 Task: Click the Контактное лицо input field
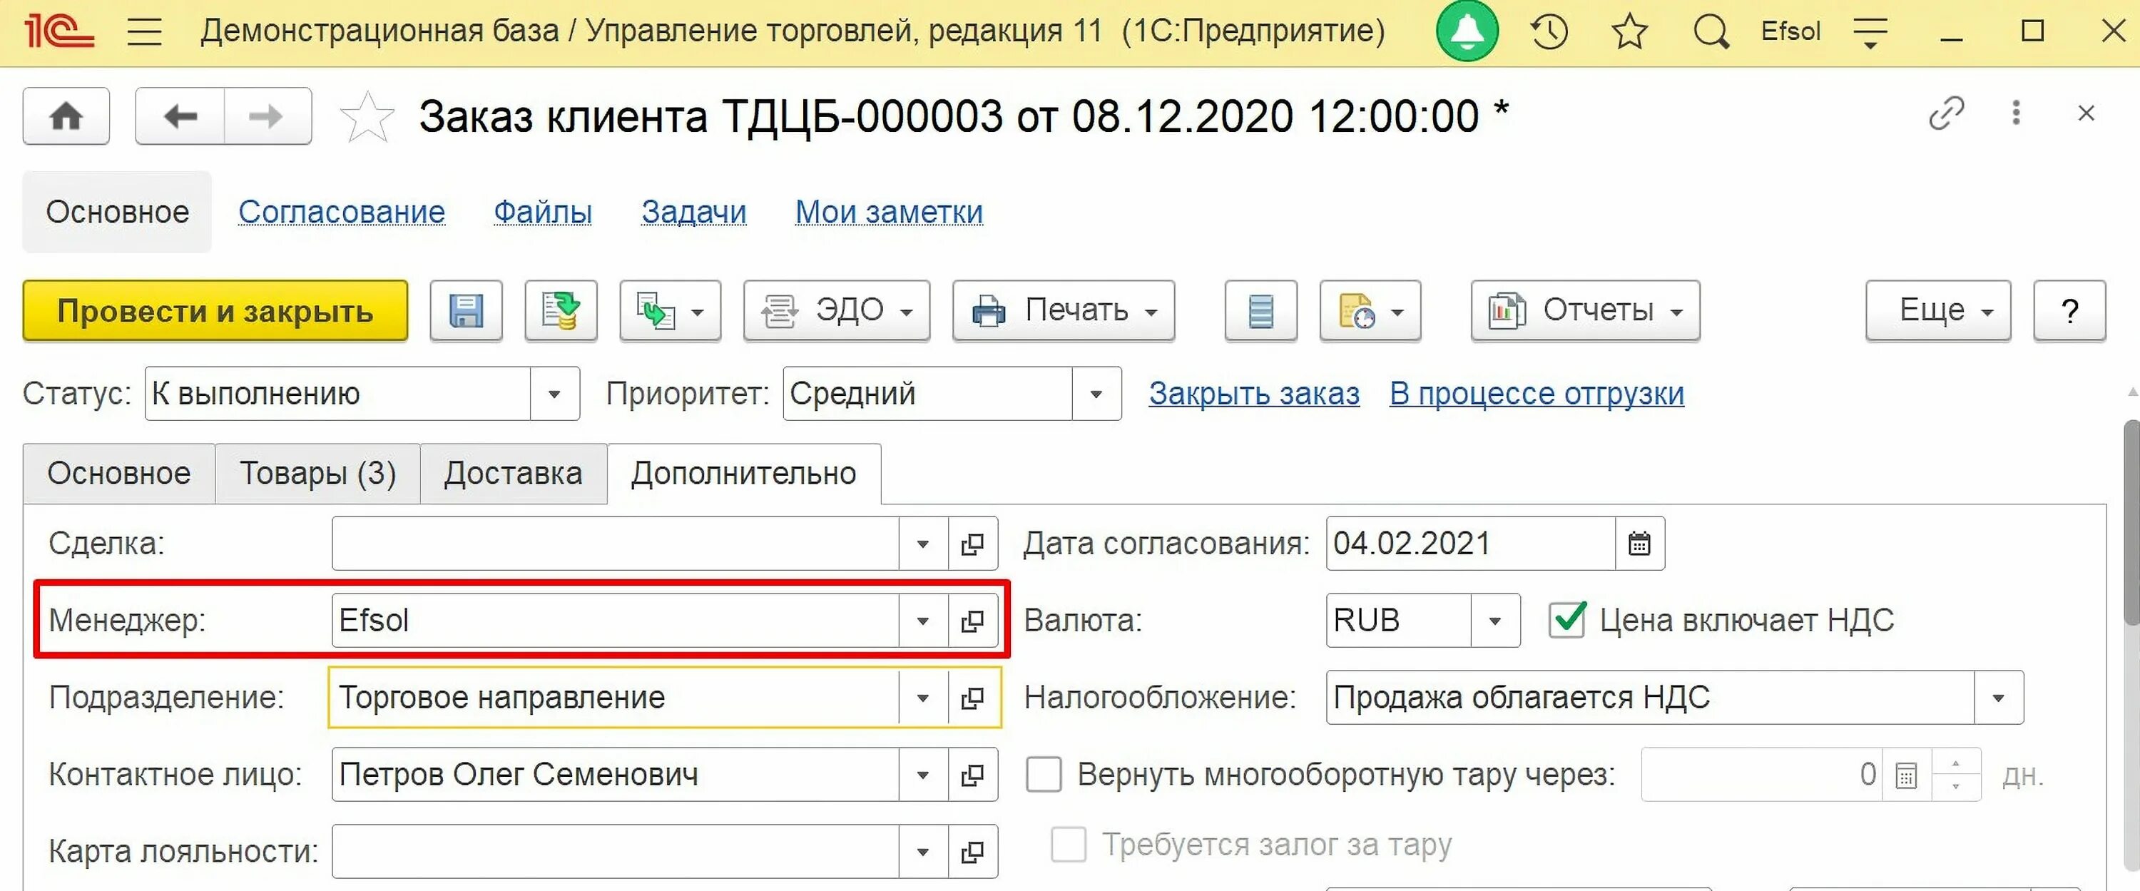615,775
